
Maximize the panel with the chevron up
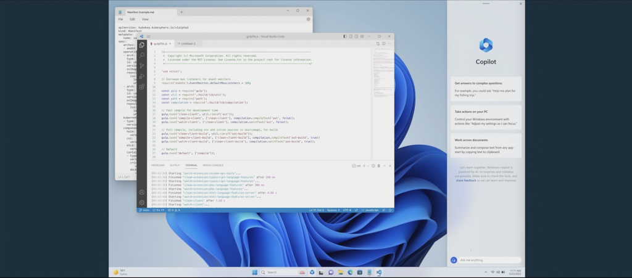coord(385,166)
